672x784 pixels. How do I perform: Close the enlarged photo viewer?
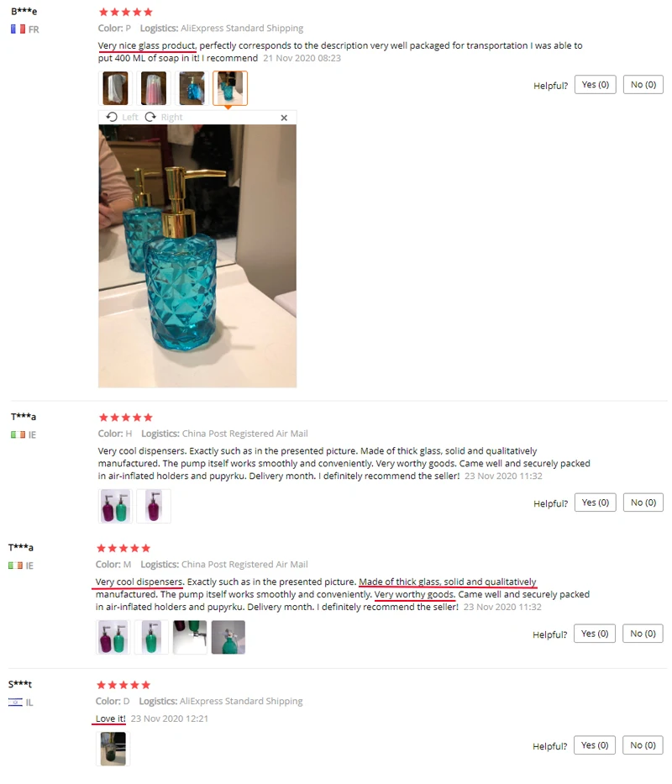pyautogui.click(x=284, y=118)
